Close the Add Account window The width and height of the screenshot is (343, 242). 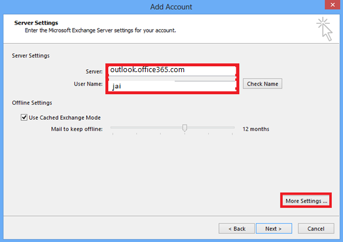pyautogui.click(x=333, y=5)
